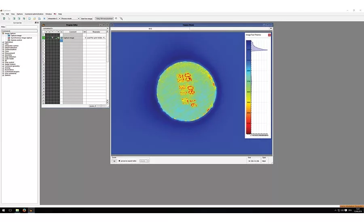Select program row 1 number cell

pyautogui.click(x=43, y=38)
